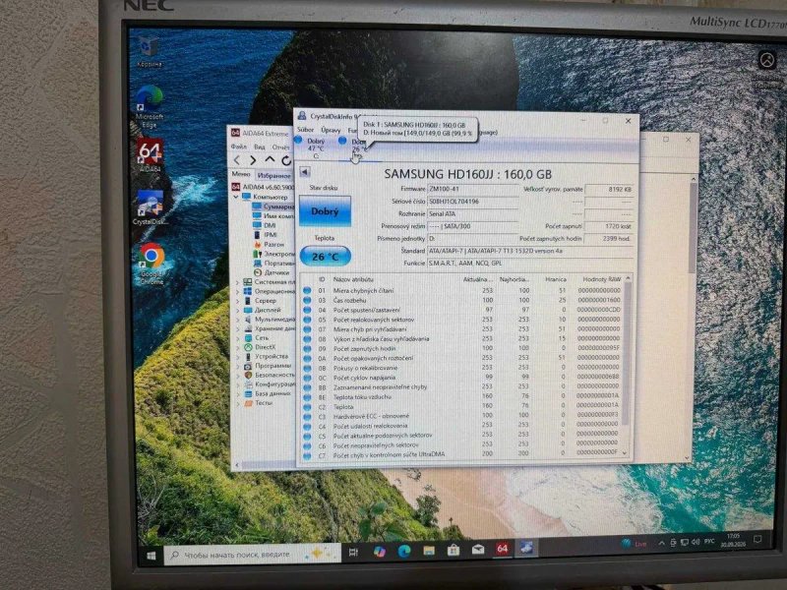Expand the Сеть tree node
This screenshot has width=787, height=590.
238,338
